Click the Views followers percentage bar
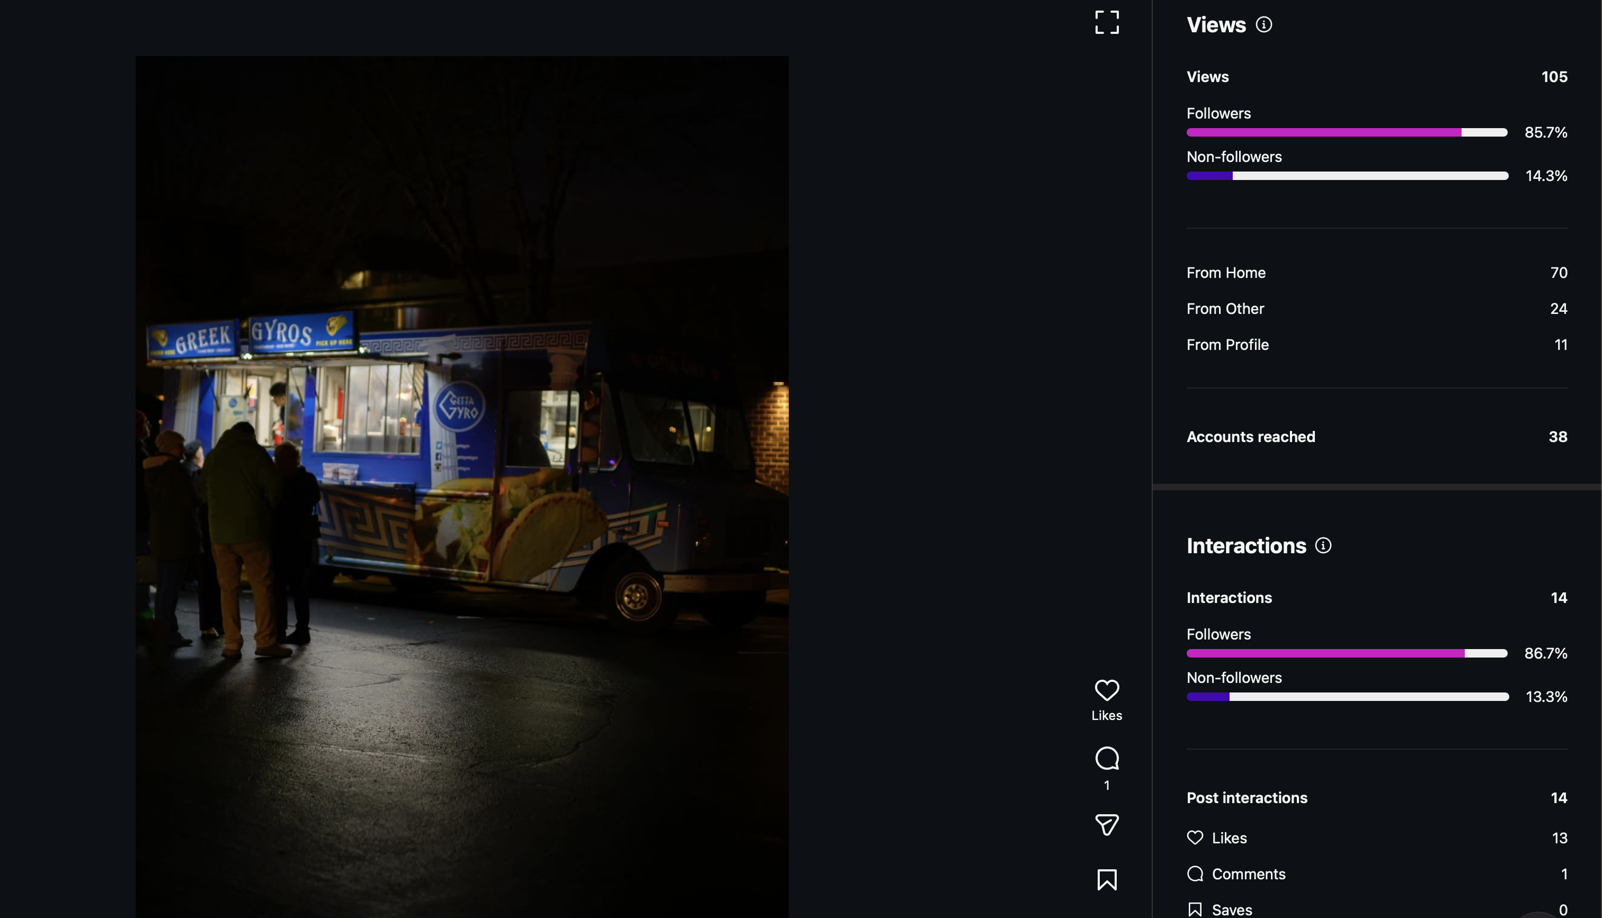 coord(1347,132)
